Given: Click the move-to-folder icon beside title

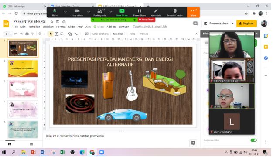Looking at the screenshot, I should [x=58, y=21].
